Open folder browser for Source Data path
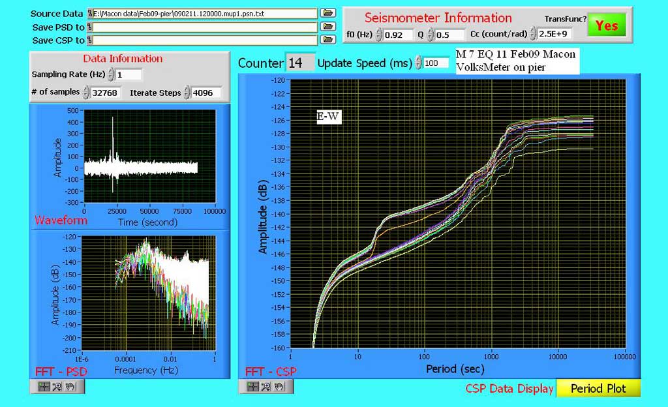The width and height of the screenshot is (668, 407). pos(328,13)
